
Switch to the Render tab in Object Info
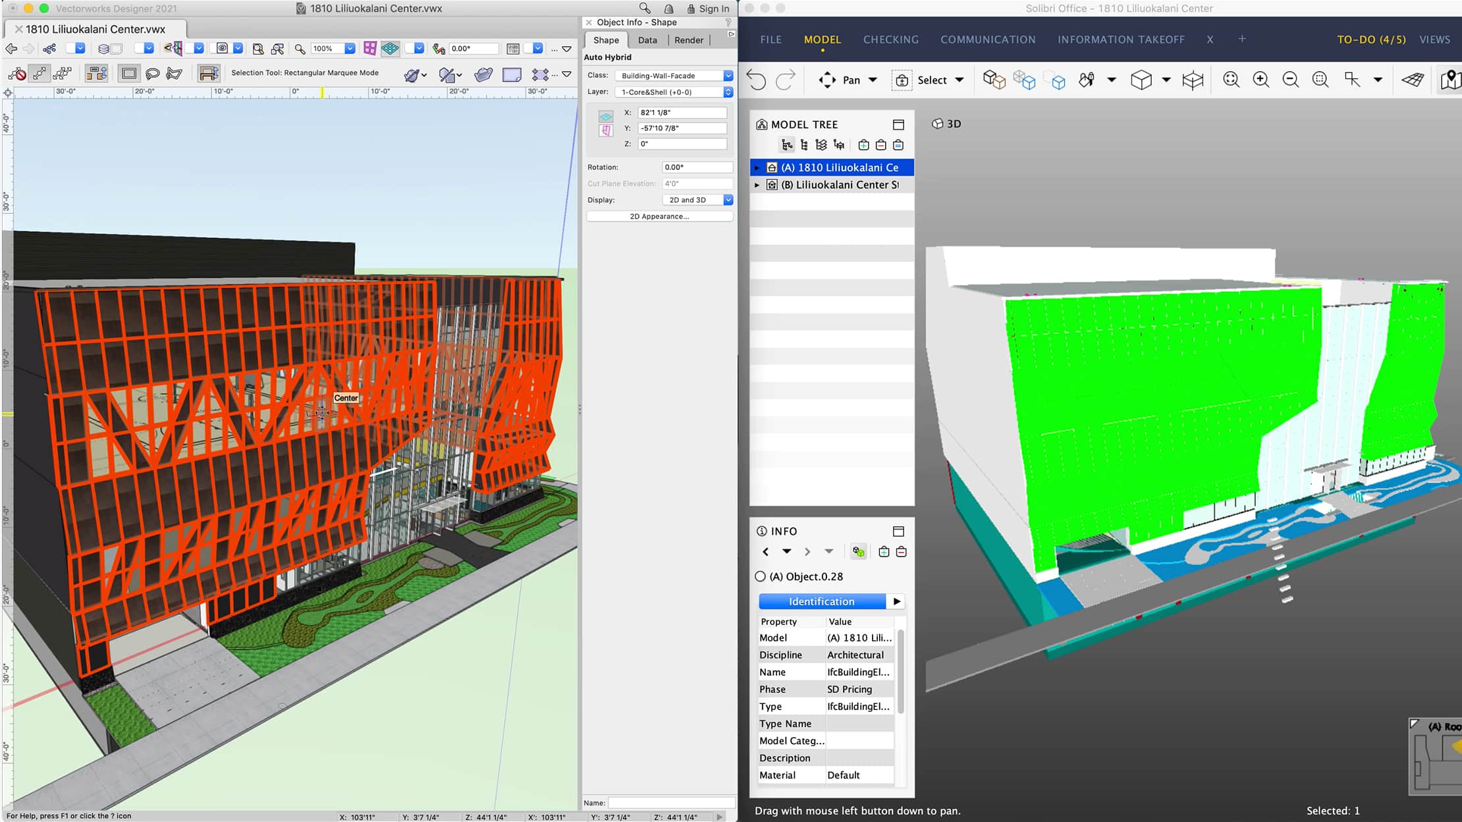(689, 40)
